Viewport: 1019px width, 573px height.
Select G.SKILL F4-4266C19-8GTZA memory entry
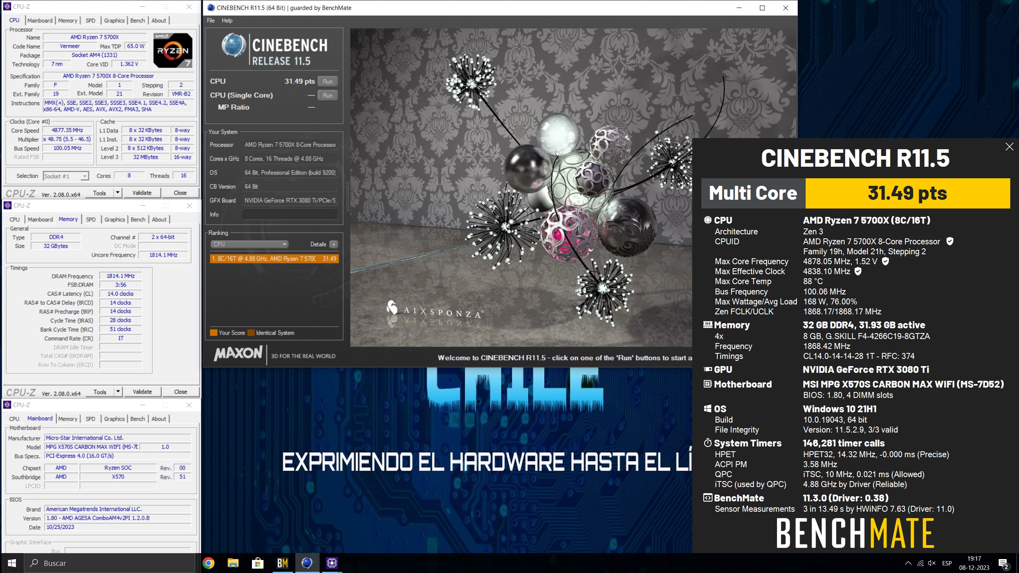[867, 336]
